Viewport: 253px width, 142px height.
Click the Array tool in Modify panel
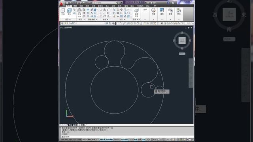[x=128, y=16]
